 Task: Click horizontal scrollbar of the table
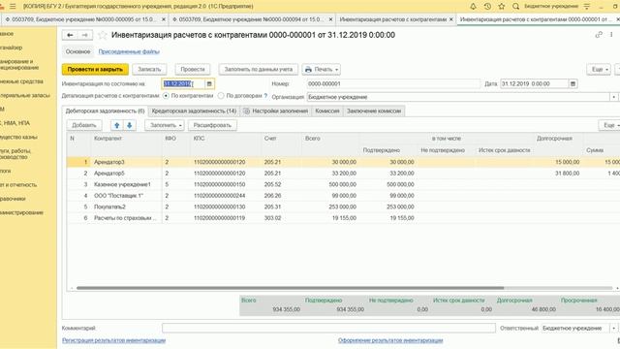pos(291,288)
